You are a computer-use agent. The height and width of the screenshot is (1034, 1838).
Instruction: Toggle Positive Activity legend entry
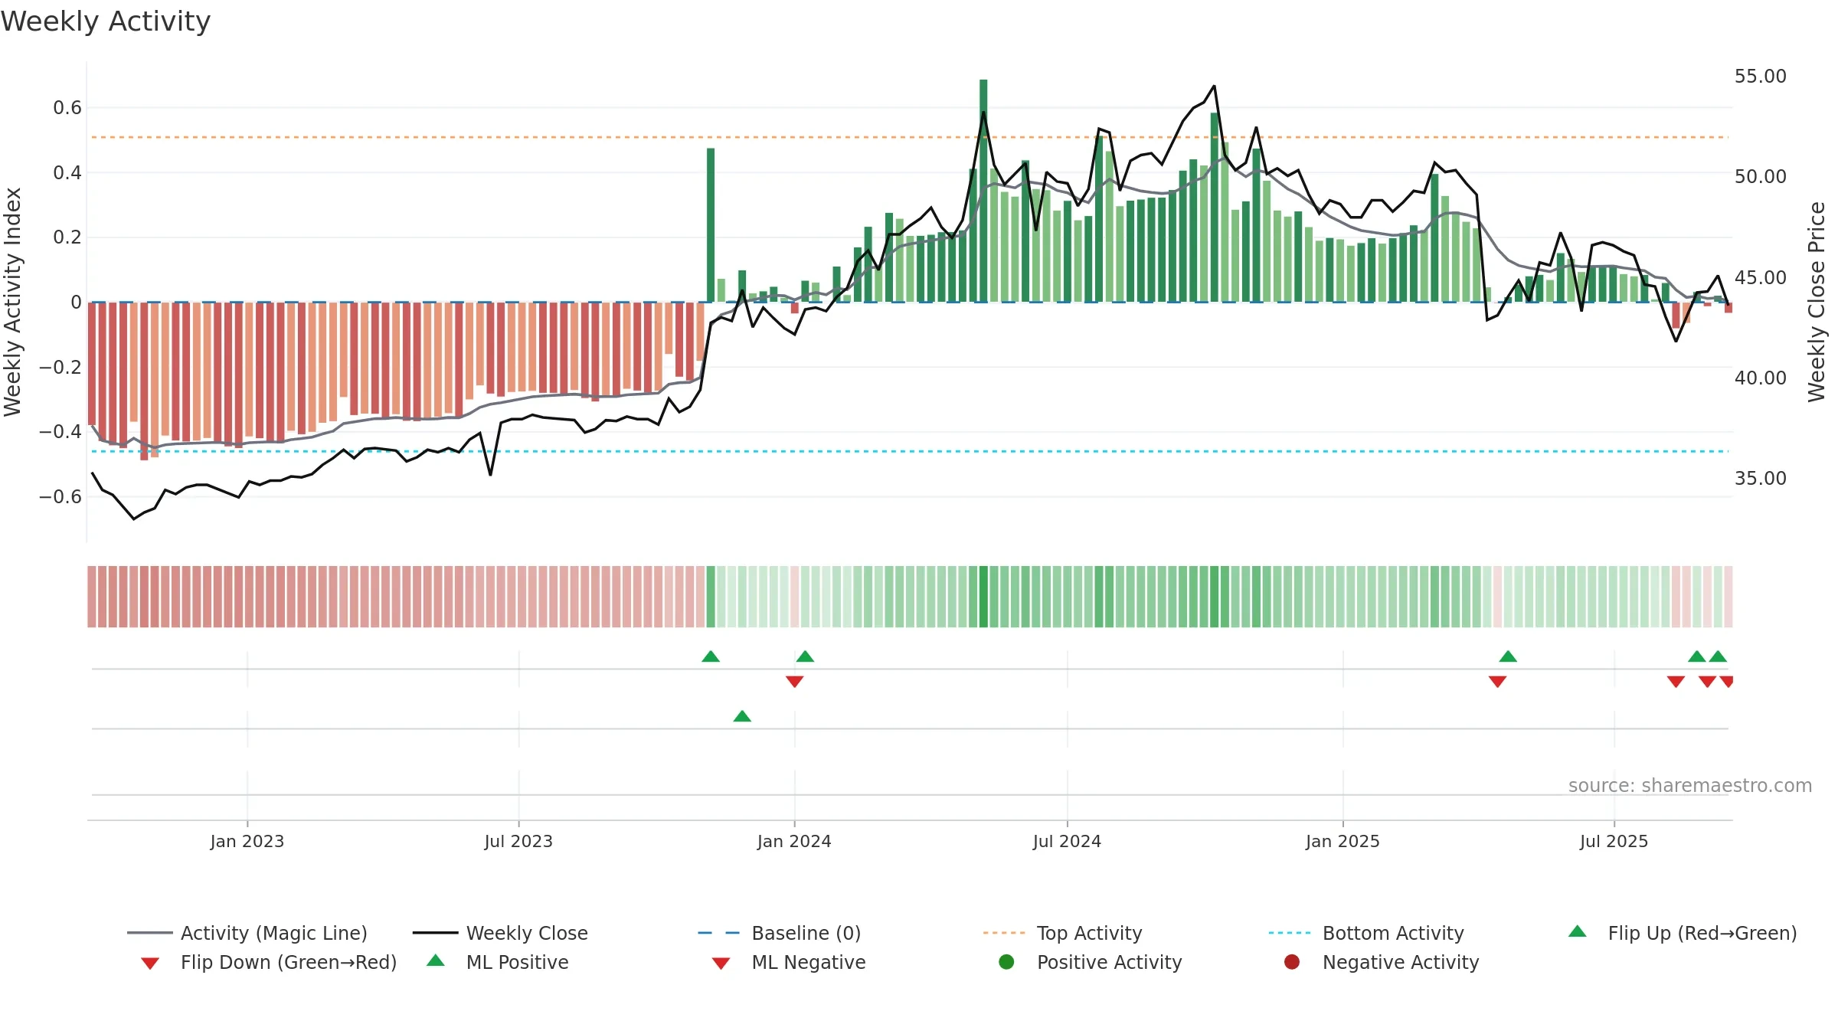[1091, 962]
